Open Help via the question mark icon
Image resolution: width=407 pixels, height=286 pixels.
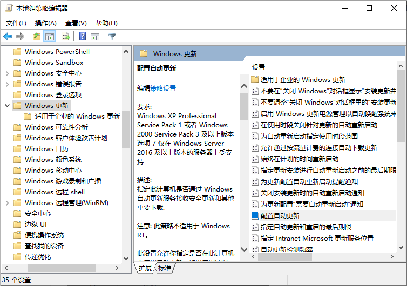(x=82, y=37)
